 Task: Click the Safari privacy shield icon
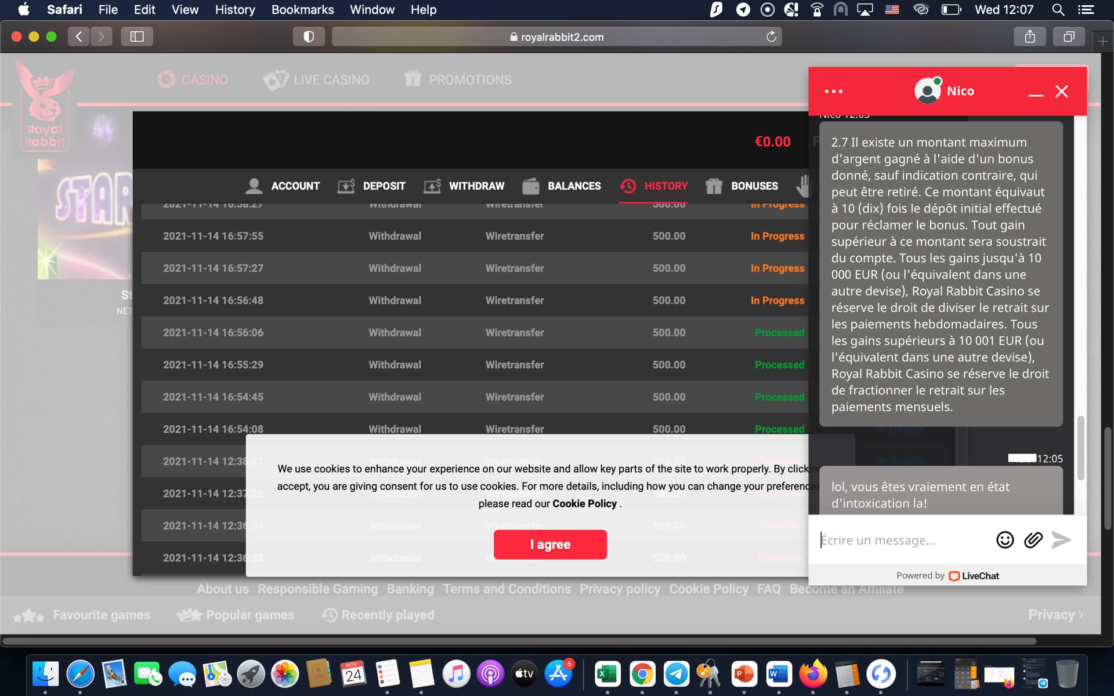(309, 37)
